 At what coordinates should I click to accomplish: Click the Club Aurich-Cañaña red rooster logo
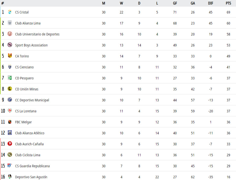click(x=10, y=144)
